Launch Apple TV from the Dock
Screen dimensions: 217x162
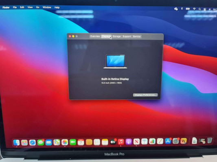pyautogui.click(x=113, y=142)
